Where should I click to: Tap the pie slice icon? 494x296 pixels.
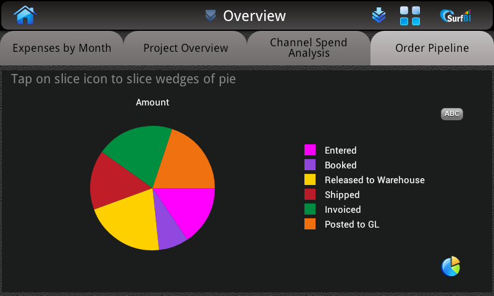click(451, 266)
